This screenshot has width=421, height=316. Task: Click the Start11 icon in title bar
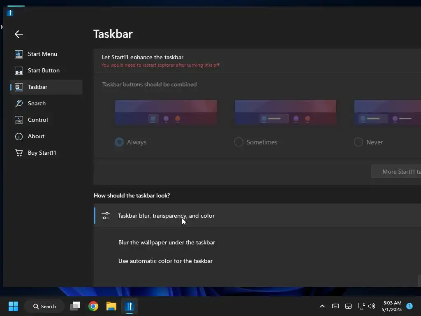click(x=10, y=13)
